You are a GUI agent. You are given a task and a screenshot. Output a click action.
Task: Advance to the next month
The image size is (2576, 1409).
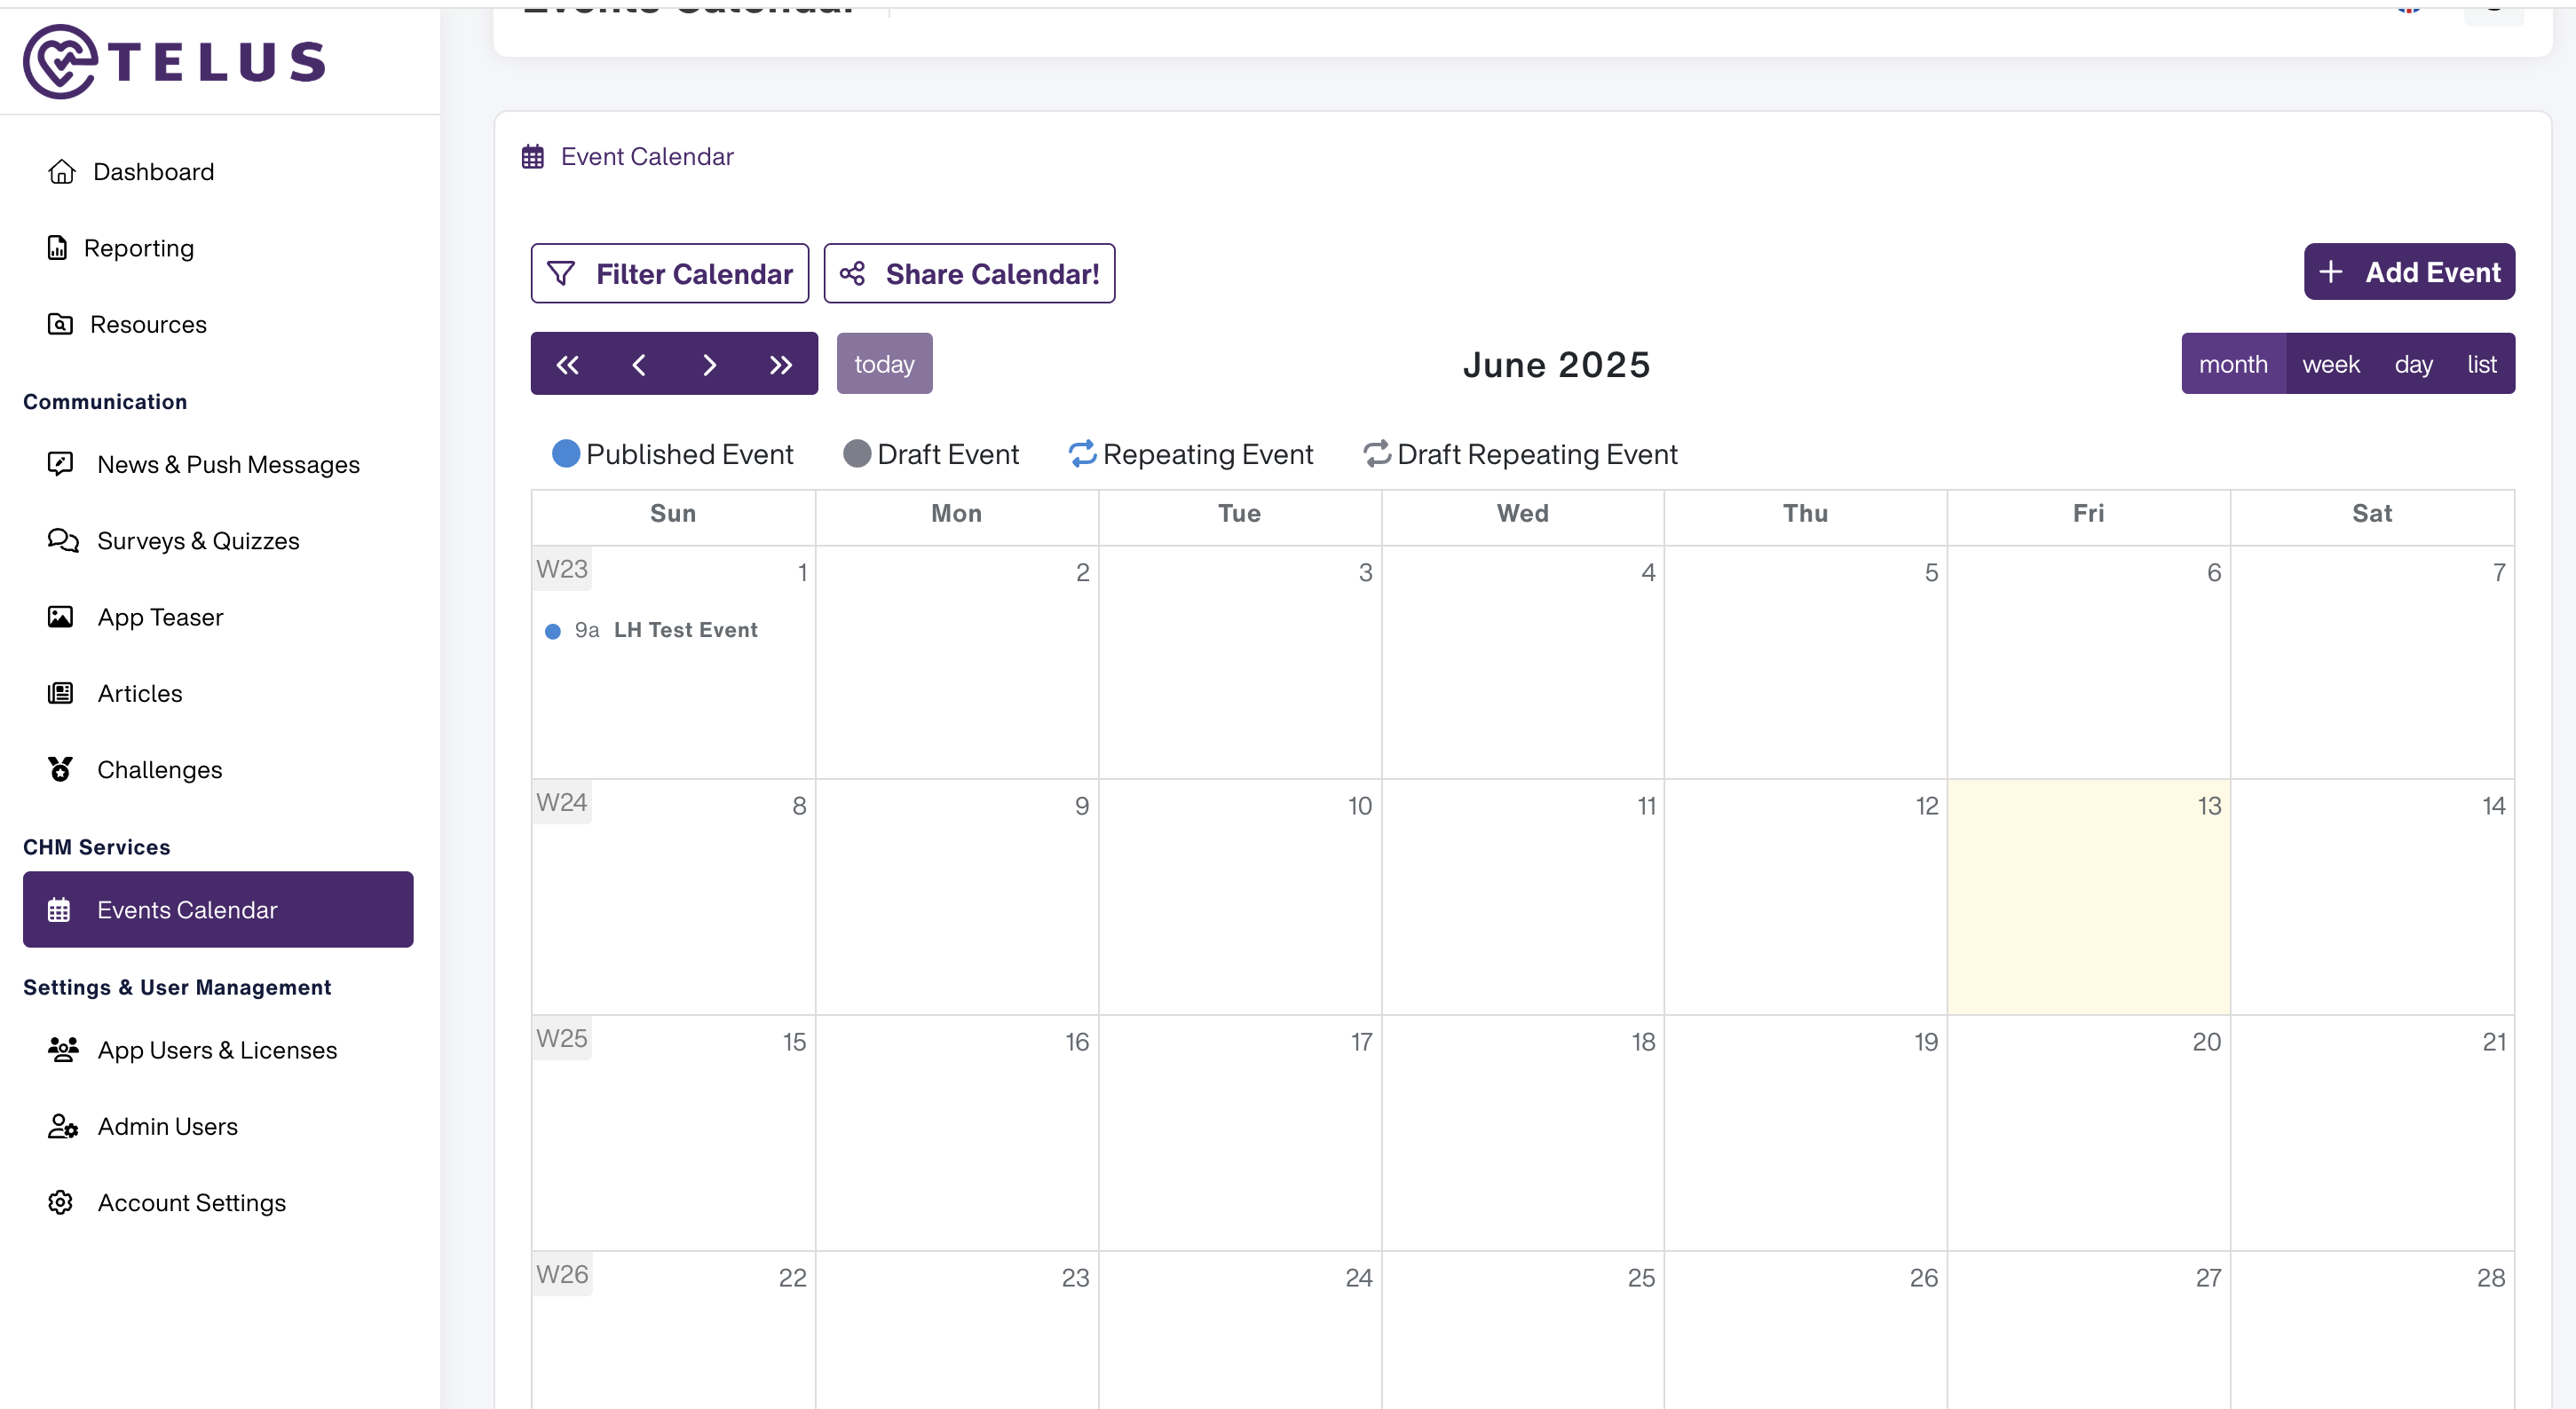coord(709,365)
